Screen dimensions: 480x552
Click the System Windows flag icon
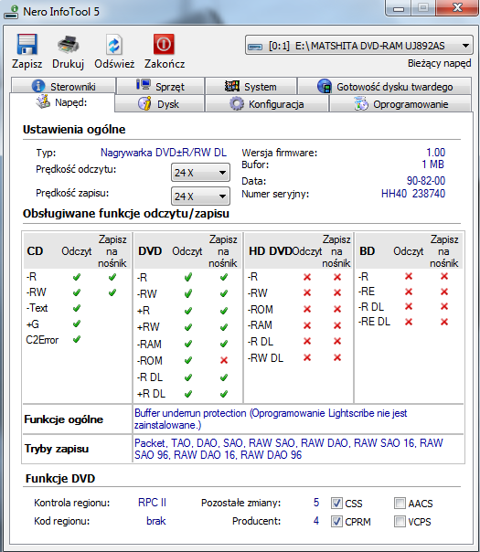[231, 86]
